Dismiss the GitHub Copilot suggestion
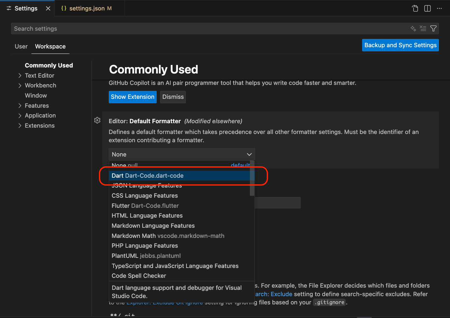 coord(173,97)
